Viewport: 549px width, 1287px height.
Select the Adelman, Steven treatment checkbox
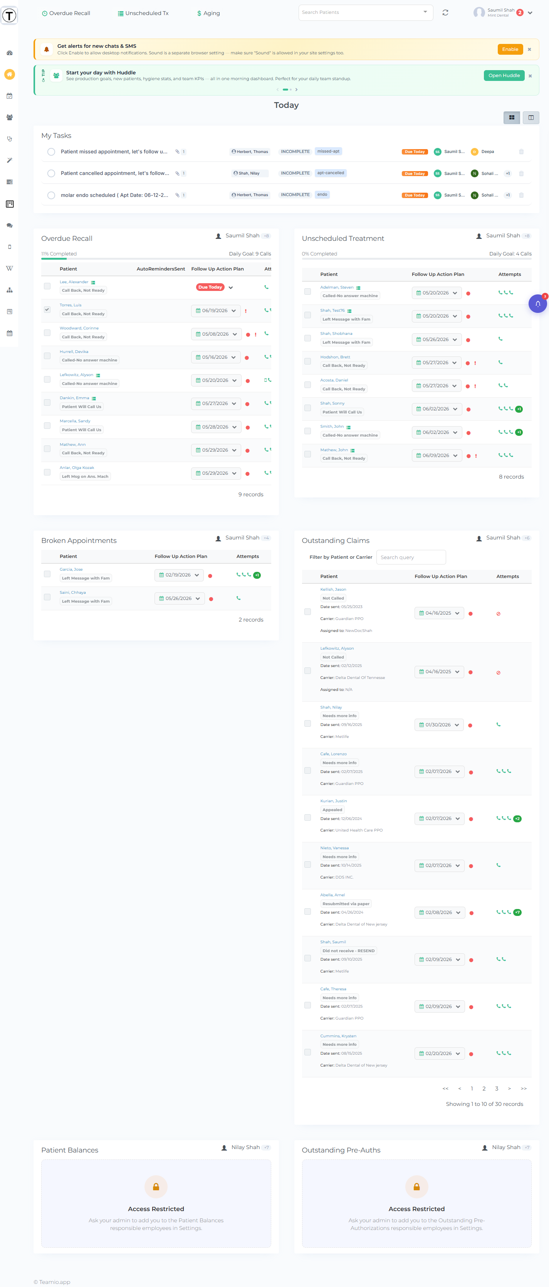307,291
